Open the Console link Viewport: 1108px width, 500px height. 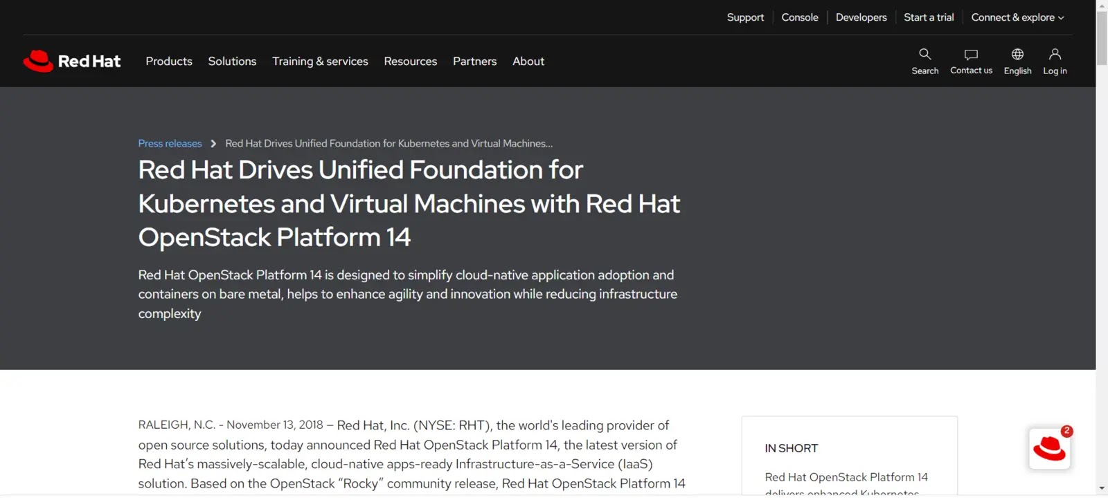click(x=800, y=17)
